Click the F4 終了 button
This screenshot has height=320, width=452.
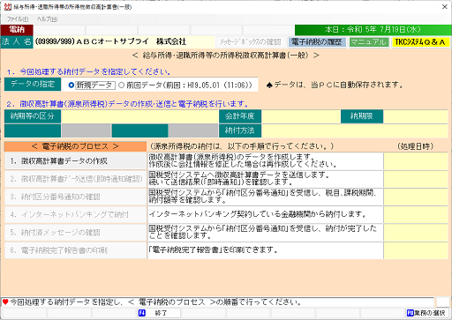tap(159, 313)
